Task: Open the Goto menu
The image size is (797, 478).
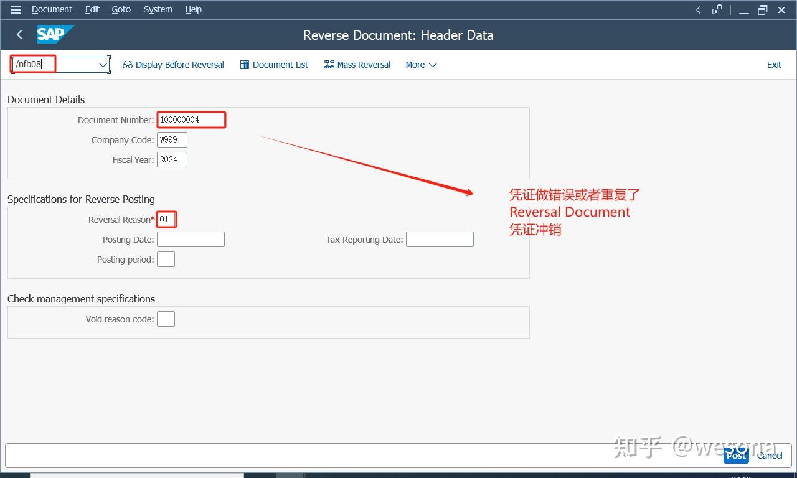Action: coord(121,9)
